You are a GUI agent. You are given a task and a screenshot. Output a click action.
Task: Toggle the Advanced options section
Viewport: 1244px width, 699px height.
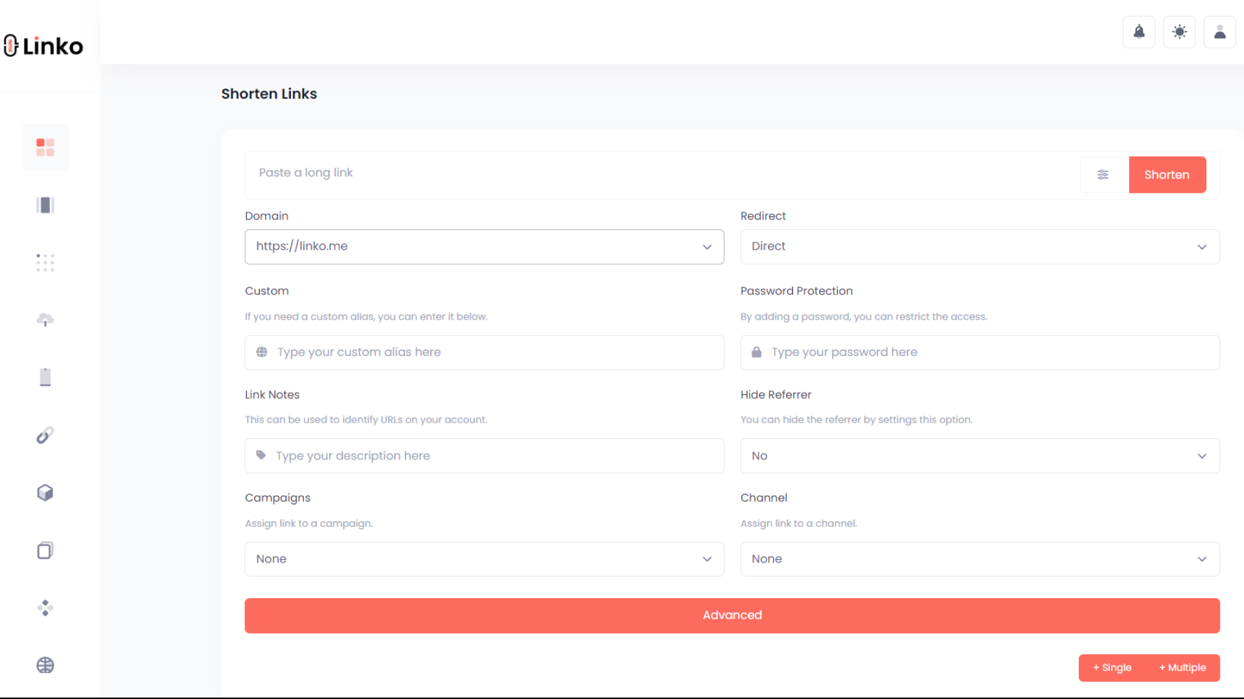pyautogui.click(x=732, y=616)
